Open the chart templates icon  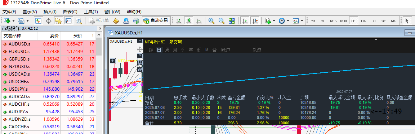point(296,20)
